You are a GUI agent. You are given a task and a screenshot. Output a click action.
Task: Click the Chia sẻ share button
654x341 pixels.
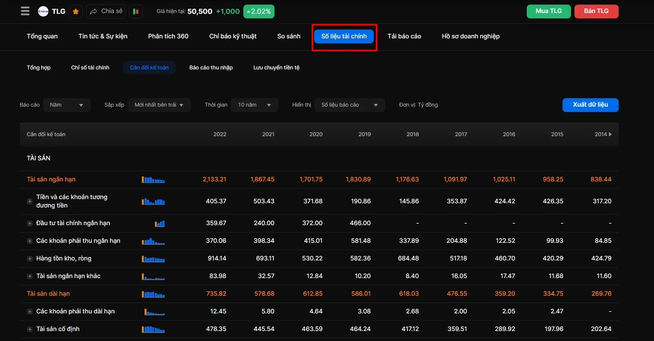106,11
